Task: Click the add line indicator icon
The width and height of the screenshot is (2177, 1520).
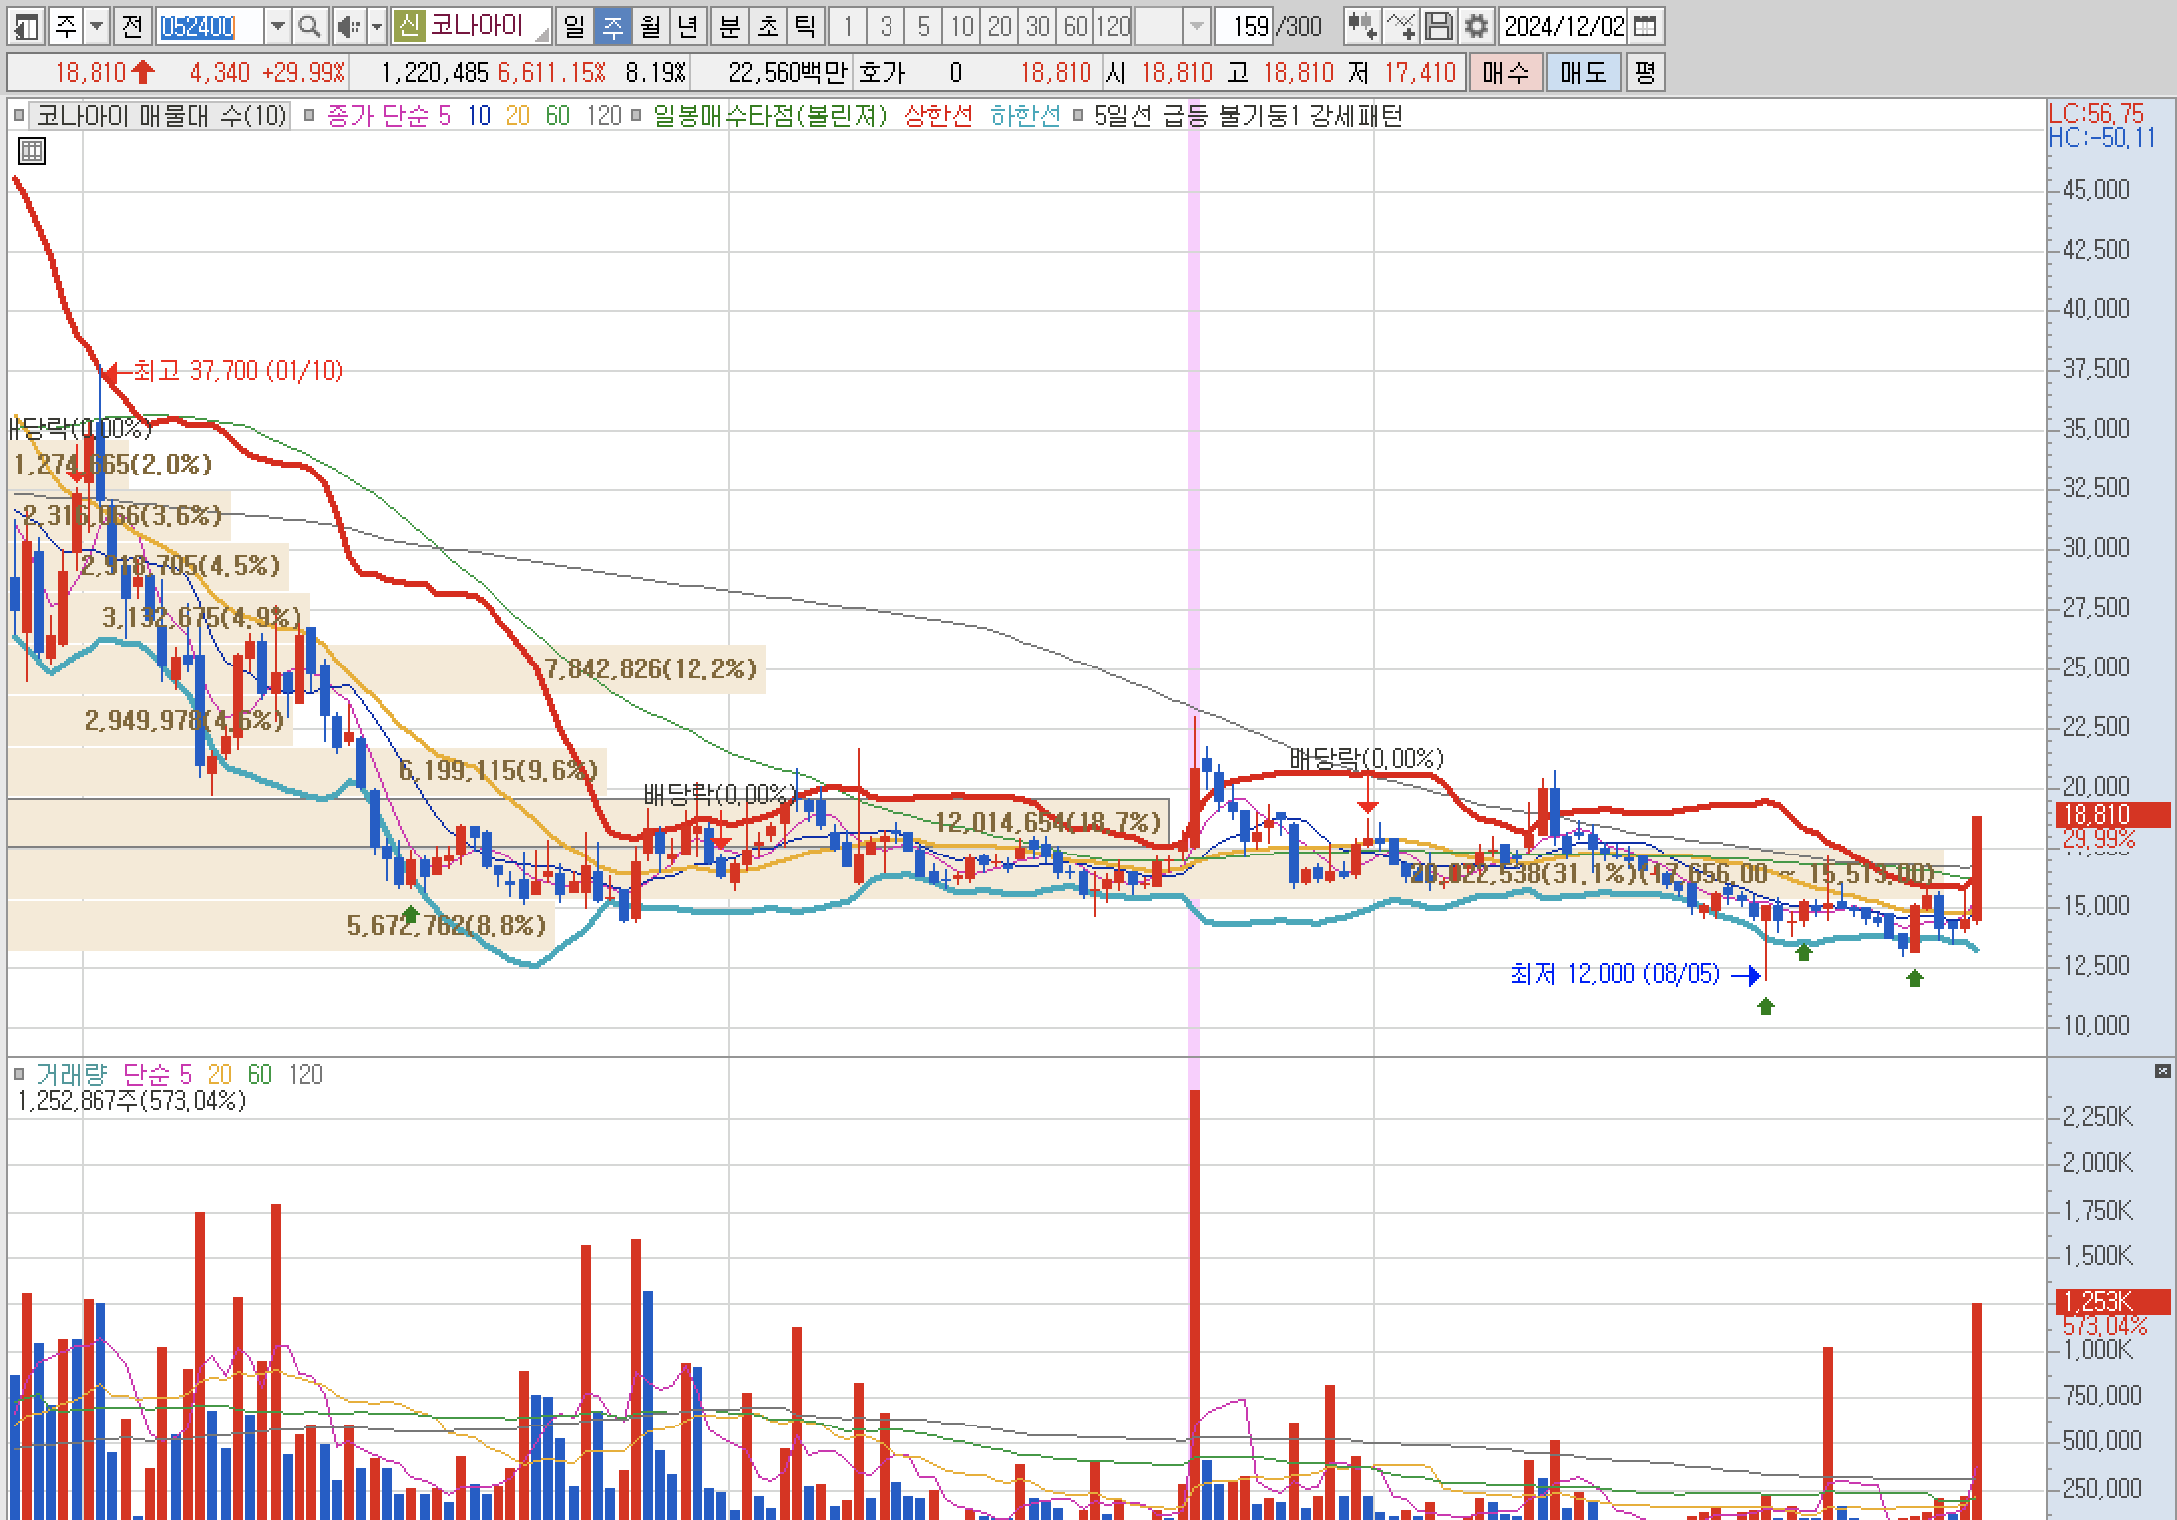Action: 1400,27
